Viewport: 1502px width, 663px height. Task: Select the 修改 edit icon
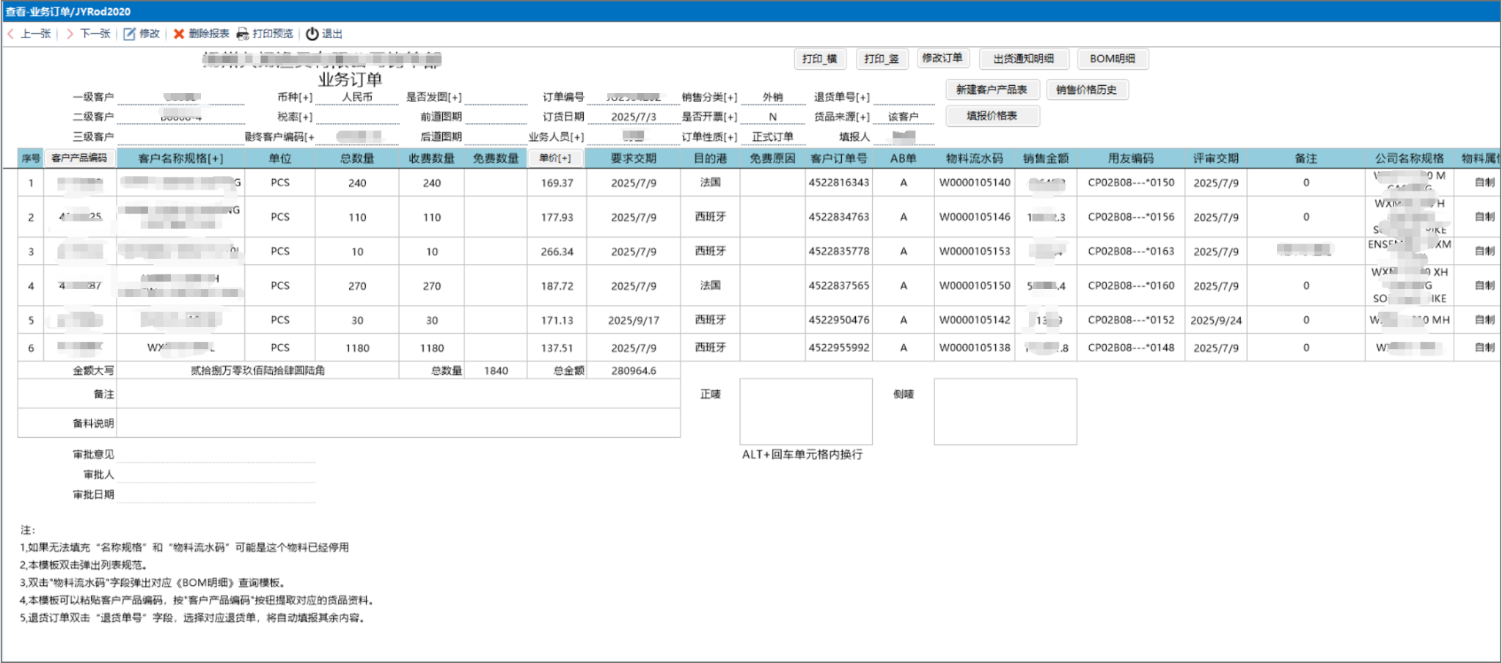128,33
